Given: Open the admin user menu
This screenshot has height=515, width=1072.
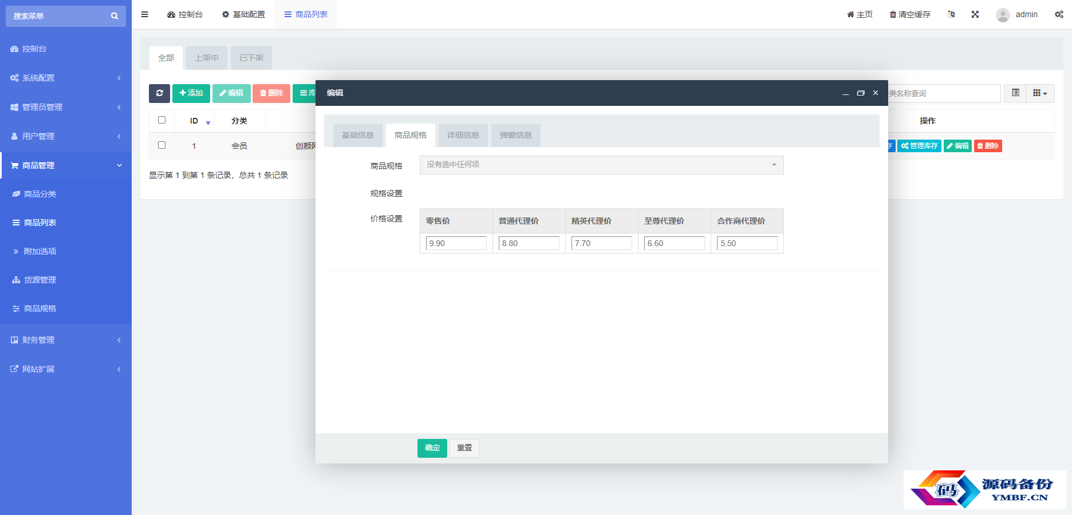Looking at the screenshot, I should (x=1017, y=14).
